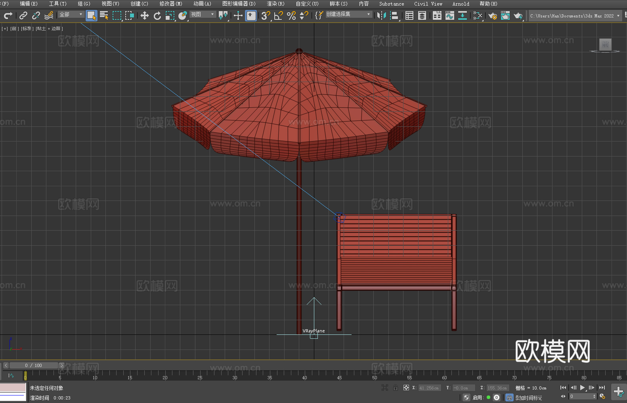Open Rendered Frame Window

click(x=505, y=15)
